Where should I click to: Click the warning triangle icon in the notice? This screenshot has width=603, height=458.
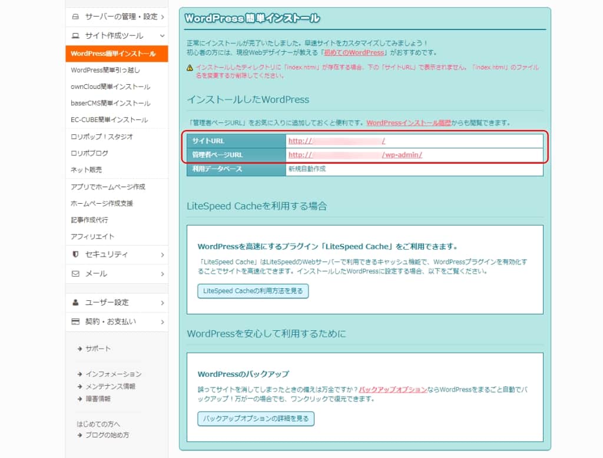pos(190,68)
